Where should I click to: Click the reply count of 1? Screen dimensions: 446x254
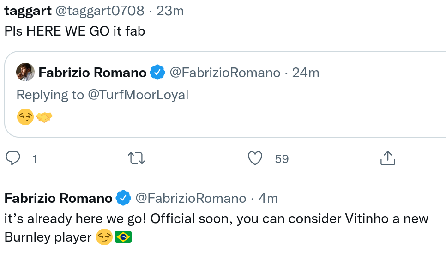(x=35, y=159)
